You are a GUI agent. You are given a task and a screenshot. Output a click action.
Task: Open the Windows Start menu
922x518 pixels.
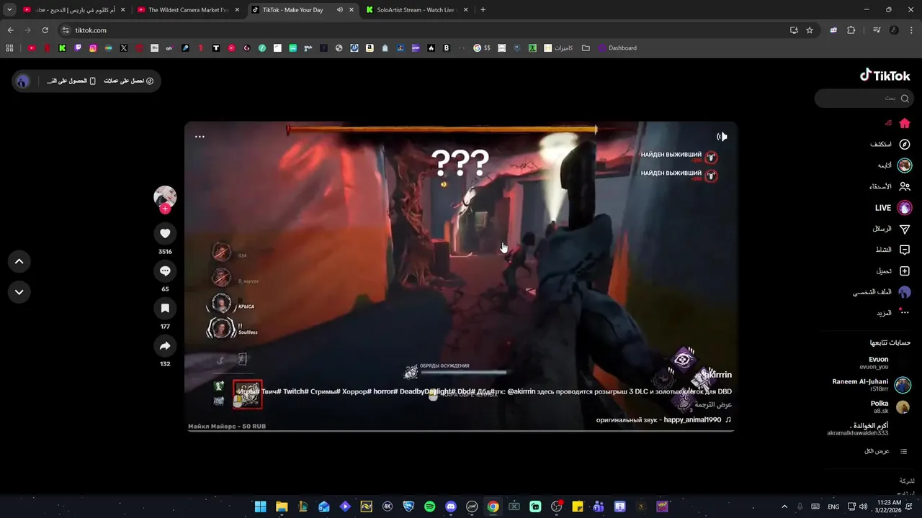(260, 506)
